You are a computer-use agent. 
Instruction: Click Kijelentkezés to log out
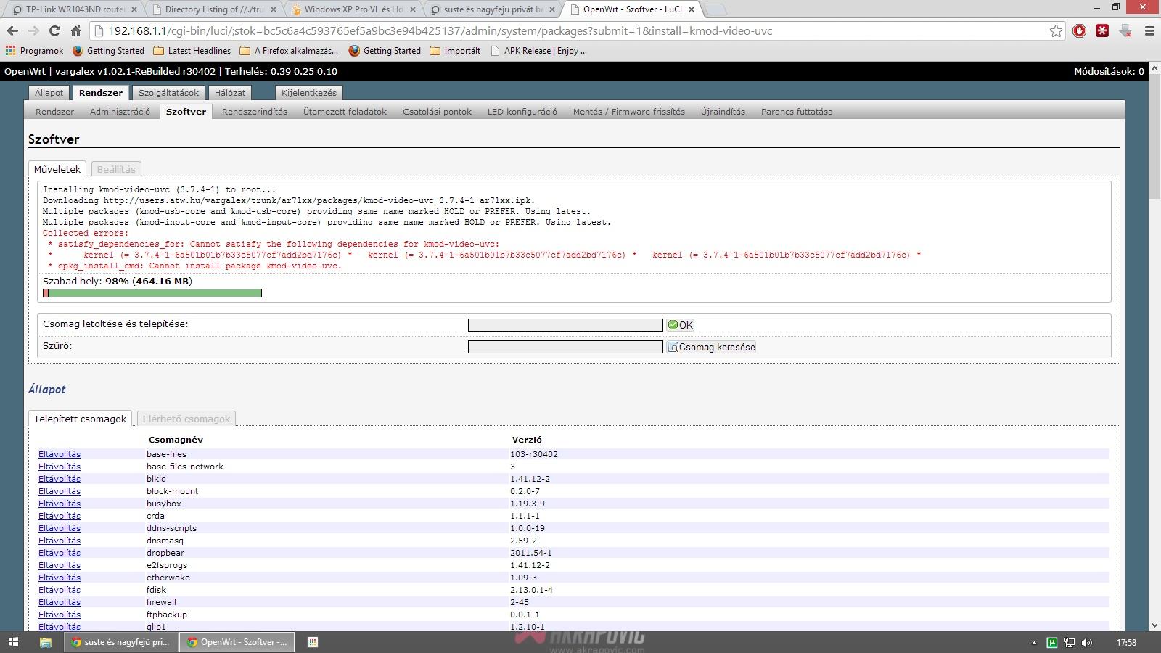(309, 93)
